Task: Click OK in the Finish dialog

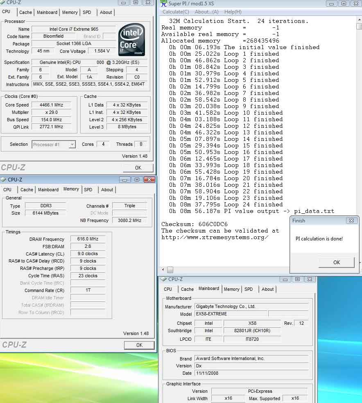Action: point(337,263)
